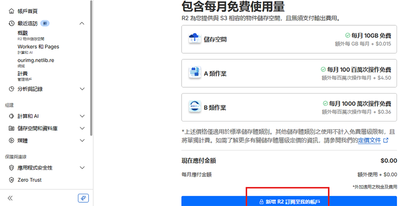The width and height of the screenshot is (402, 206).
Task: Click the external link icon after 定價文件
Action: pyautogui.click(x=386, y=140)
